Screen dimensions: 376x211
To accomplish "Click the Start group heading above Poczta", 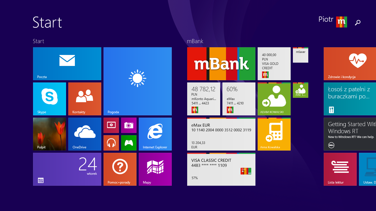I will coord(39,41).
